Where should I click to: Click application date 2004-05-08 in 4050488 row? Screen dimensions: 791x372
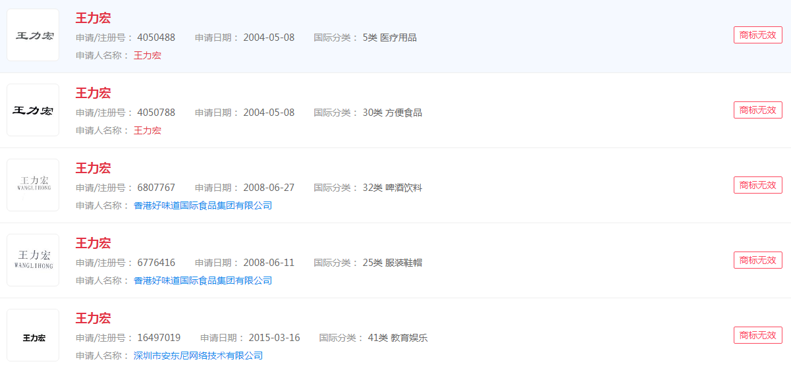pos(269,38)
